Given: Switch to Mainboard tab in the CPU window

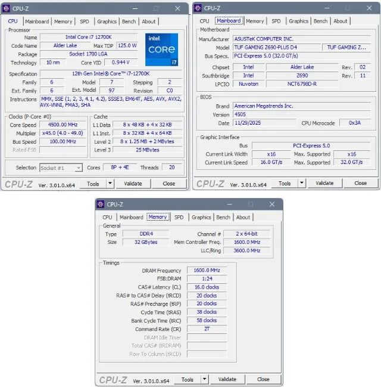Looking at the screenshot, I should (x=37, y=21).
